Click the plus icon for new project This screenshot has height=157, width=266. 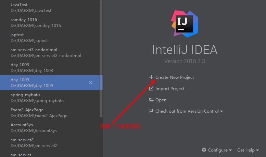pyautogui.click(x=151, y=77)
